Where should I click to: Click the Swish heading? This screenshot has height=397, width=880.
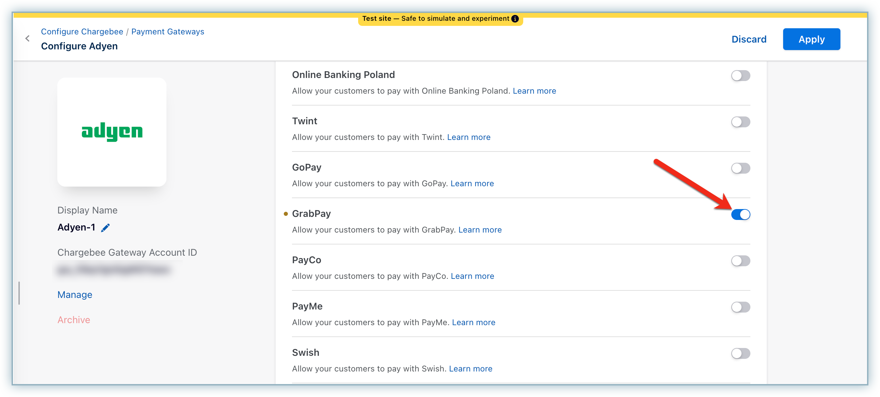305,352
